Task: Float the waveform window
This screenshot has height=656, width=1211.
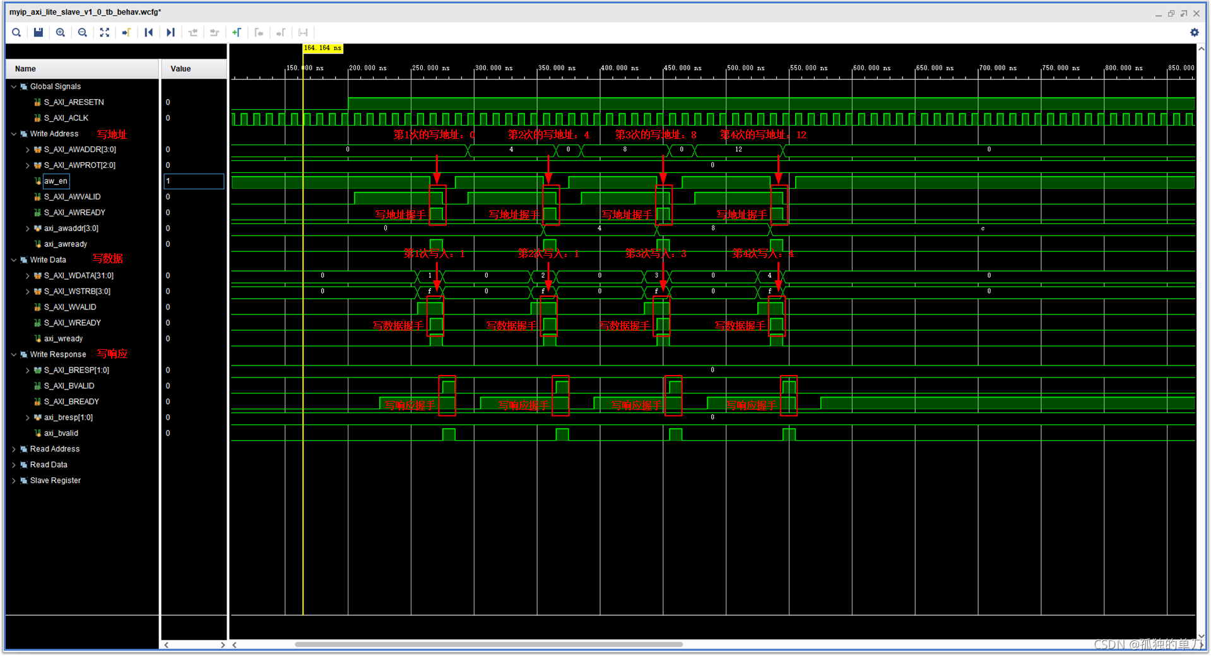Action: (1184, 13)
